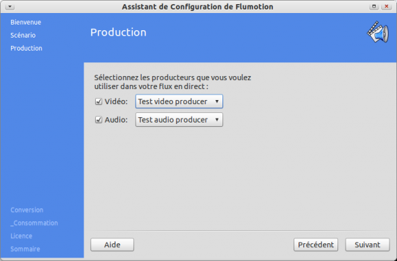
Task: Click the maximize window icon
Action: click(374, 7)
